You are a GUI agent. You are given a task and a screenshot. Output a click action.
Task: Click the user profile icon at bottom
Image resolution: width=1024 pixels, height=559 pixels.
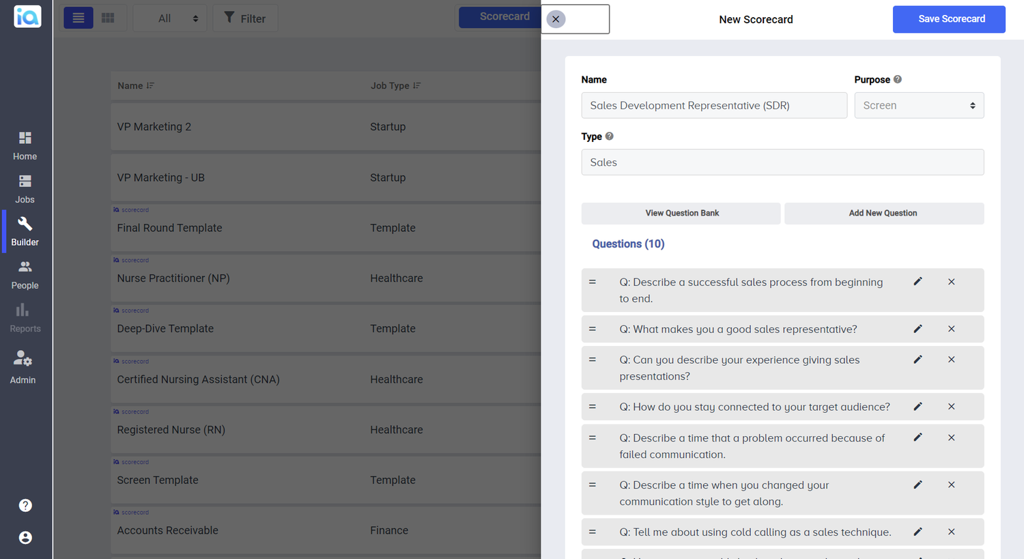point(25,538)
